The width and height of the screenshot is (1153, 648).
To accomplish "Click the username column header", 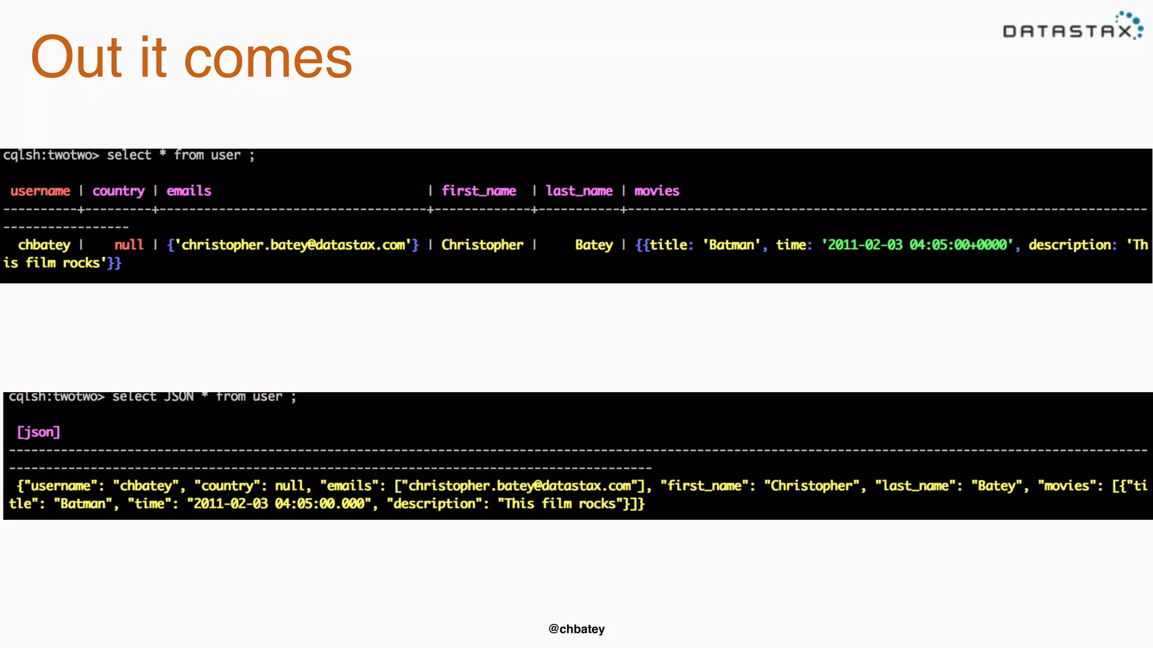I will point(40,191).
